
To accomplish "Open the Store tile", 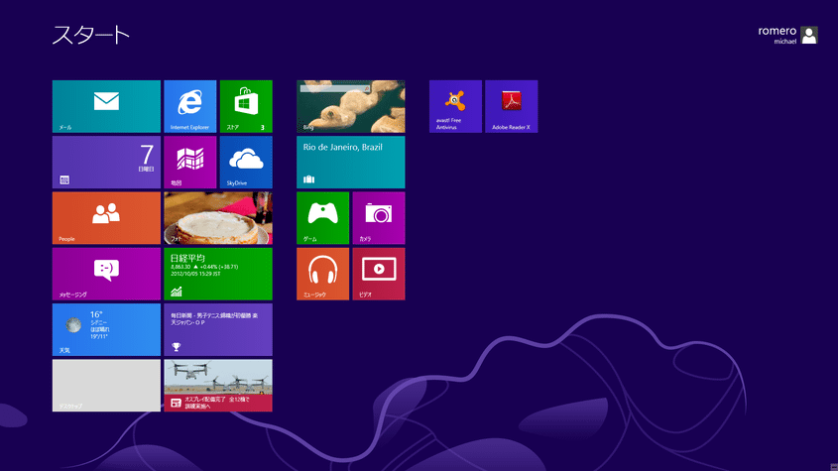I will pyautogui.click(x=246, y=106).
